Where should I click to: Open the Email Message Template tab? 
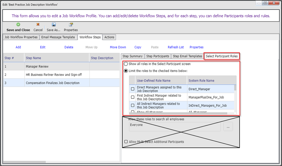point(58,37)
